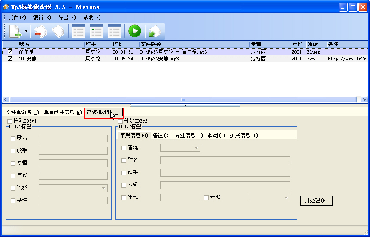370x237 pixels.
Task: Open the dropdown arrow beside add file icon
Action: point(26,31)
